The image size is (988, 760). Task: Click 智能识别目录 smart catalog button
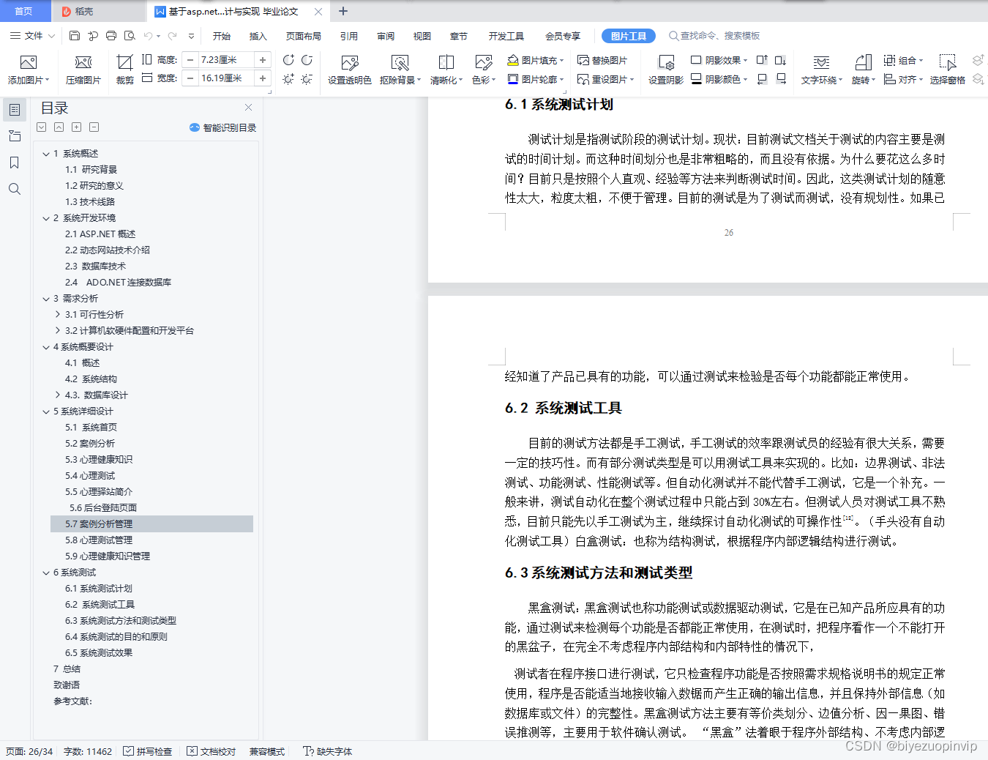(222, 127)
